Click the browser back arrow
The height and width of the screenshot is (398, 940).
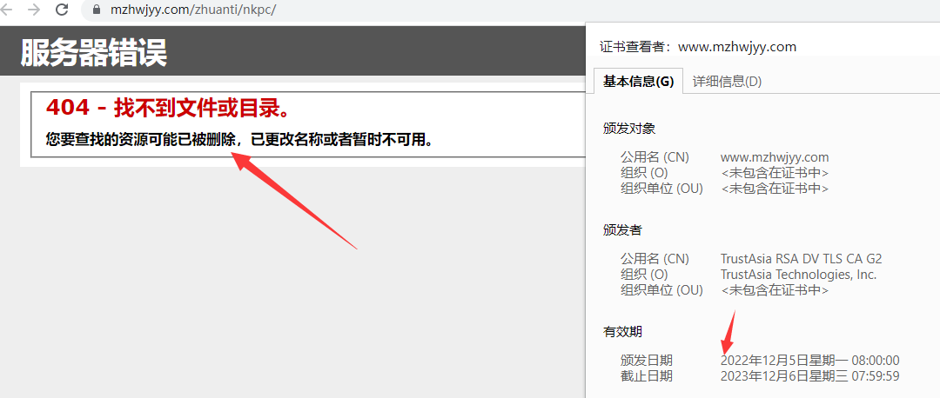point(6,10)
